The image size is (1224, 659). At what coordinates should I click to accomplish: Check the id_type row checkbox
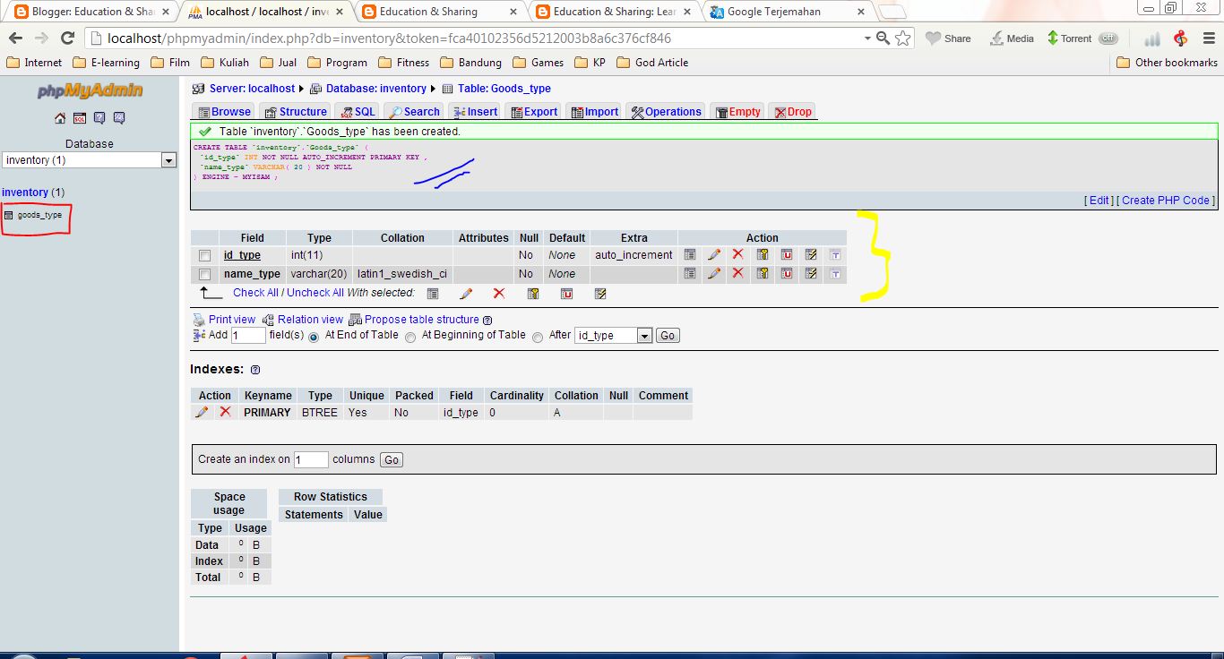(x=203, y=254)
